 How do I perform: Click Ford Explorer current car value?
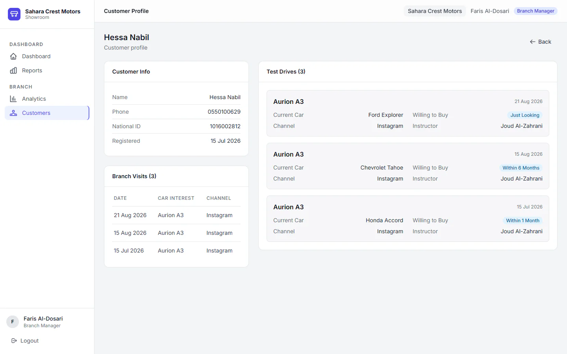pyautogui.click(x=385, y=115)
